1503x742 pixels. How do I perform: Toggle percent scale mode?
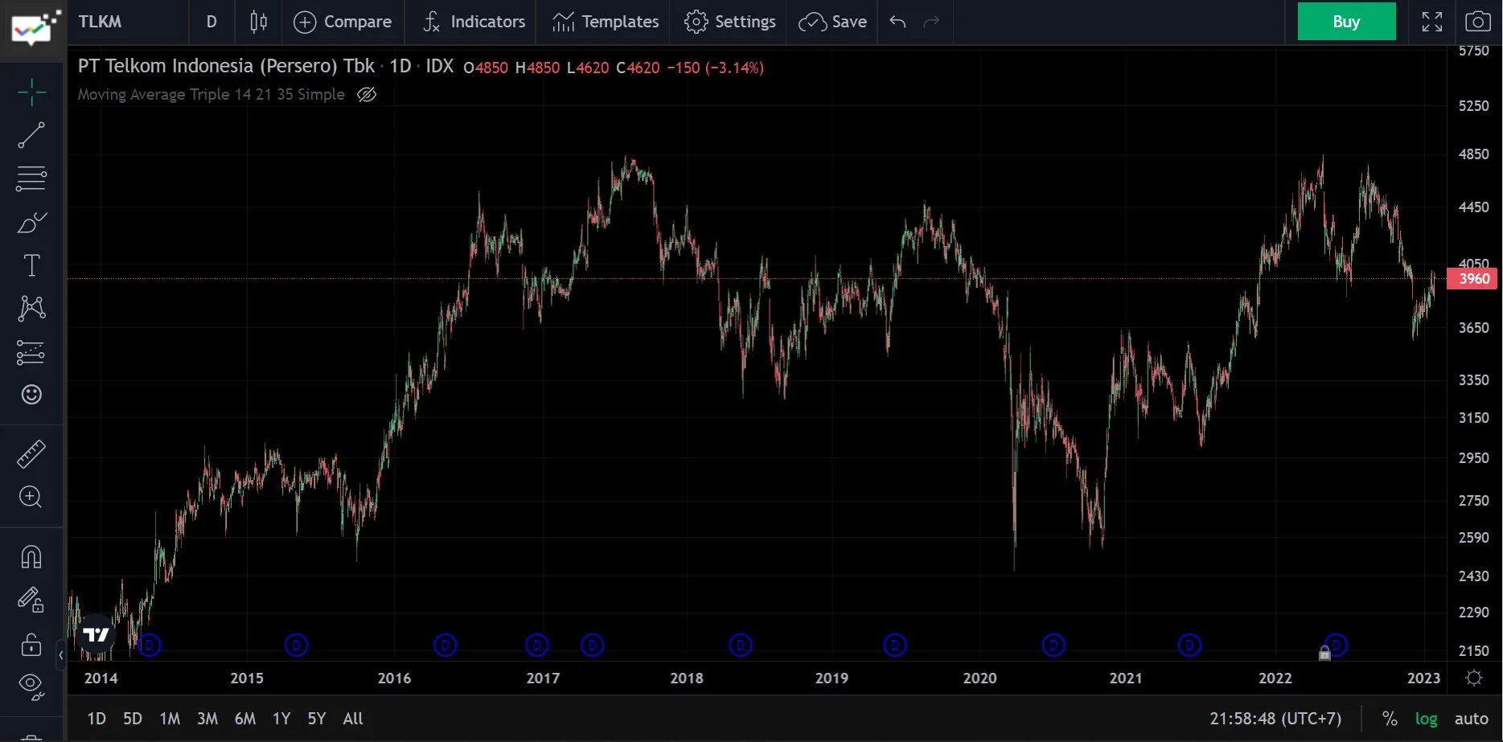1390,719
